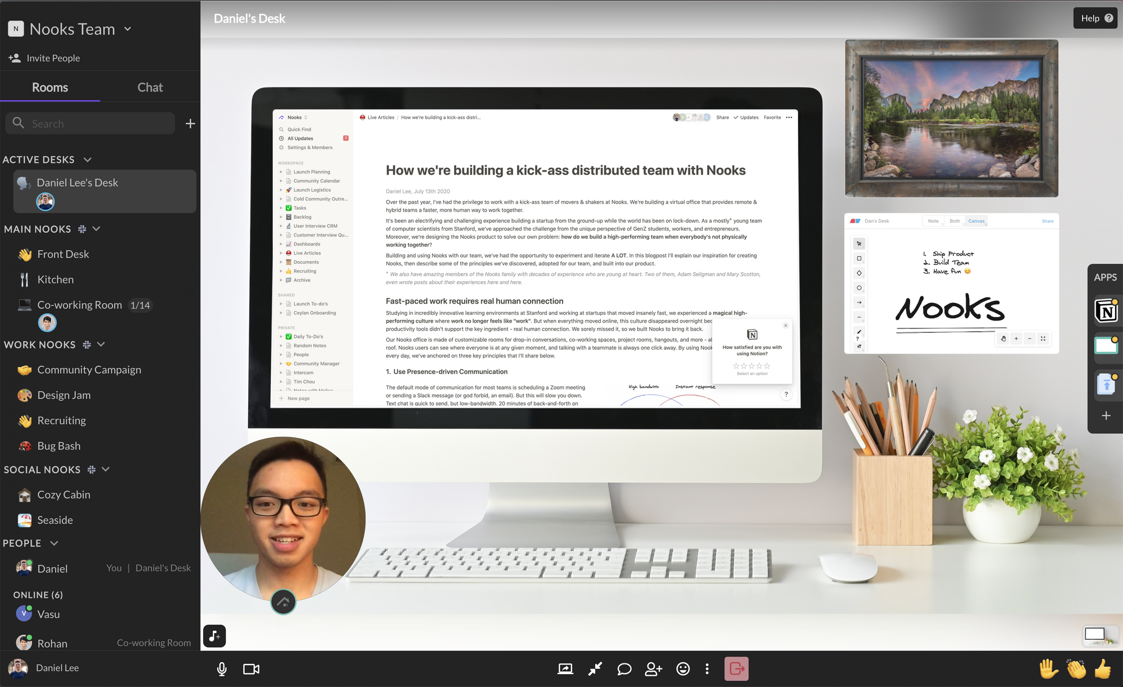Select the arrow tool in the whiteboard

(859, 303)
